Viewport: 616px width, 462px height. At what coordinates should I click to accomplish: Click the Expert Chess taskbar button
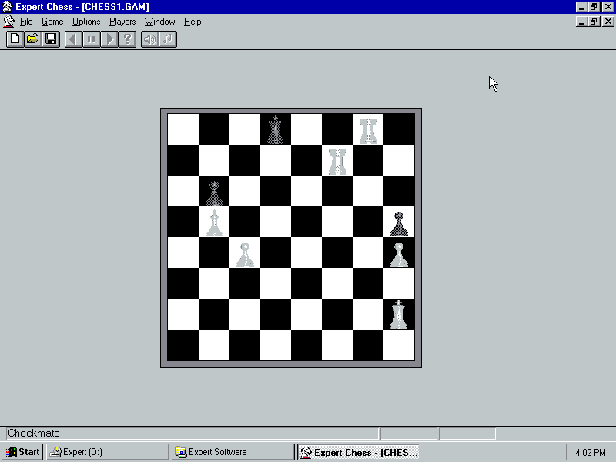(x=359, y=452)
